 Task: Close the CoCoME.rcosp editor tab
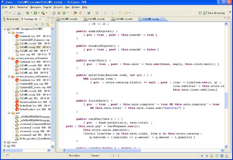[162, 19]
